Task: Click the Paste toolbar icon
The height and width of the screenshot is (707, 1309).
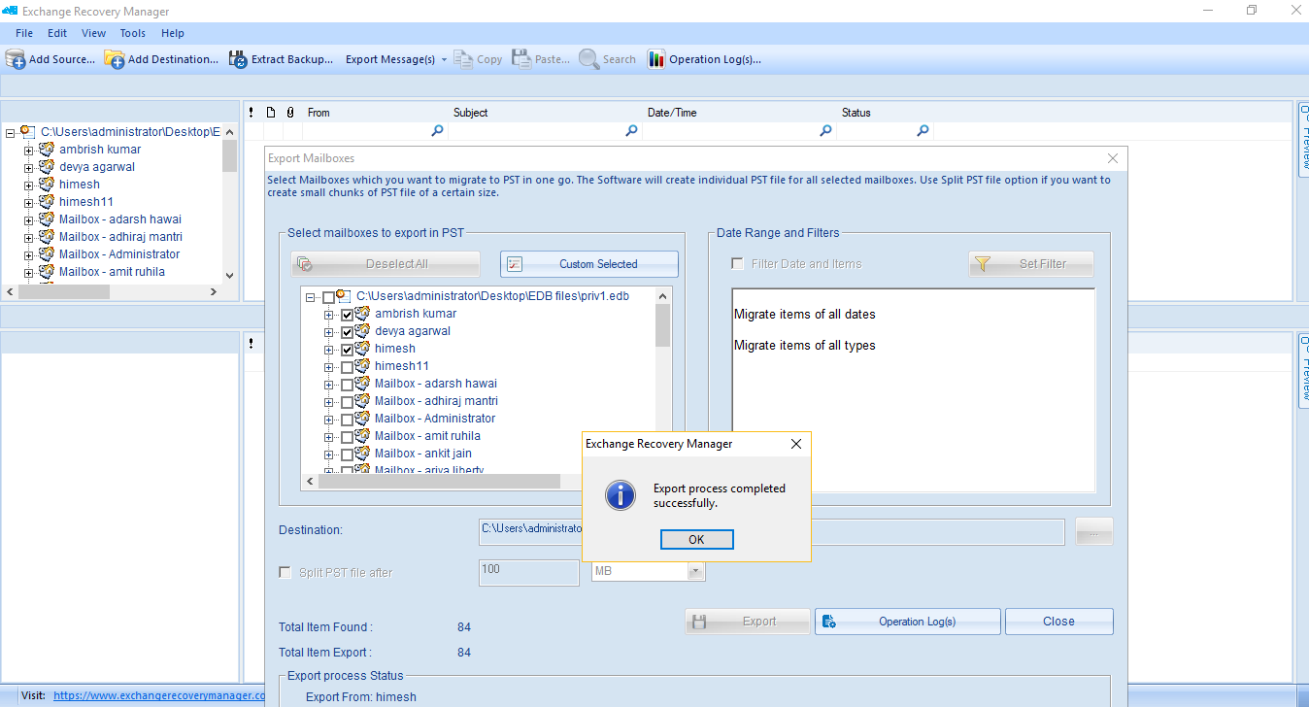Action: click(521, 59)
